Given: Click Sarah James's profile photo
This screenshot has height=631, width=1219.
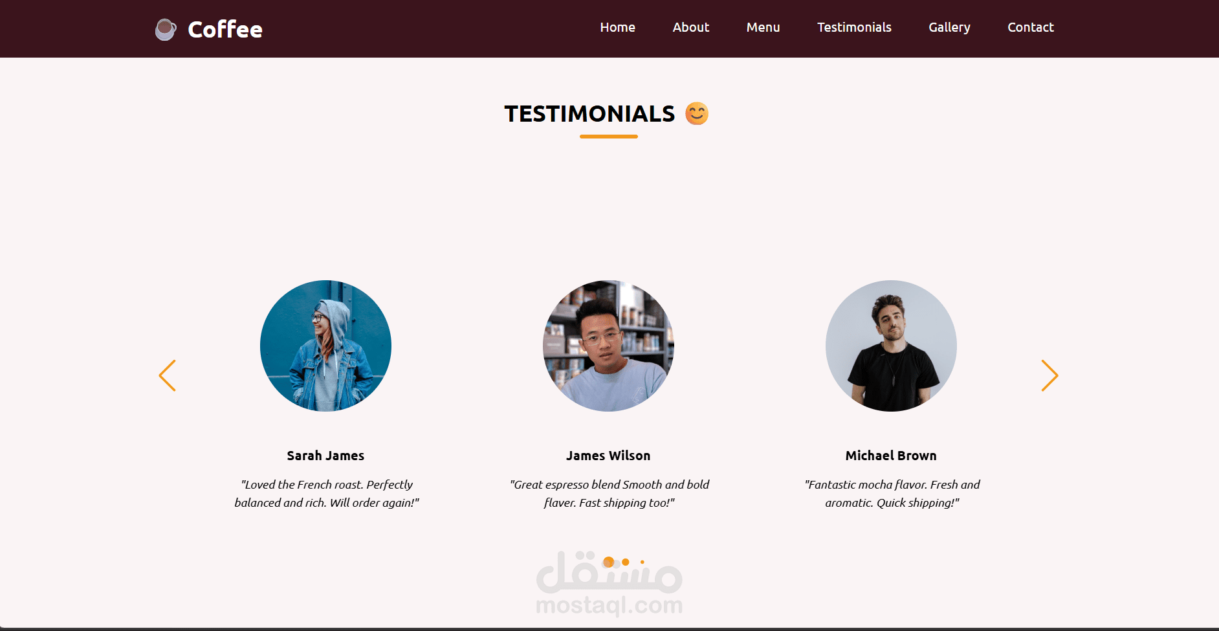Looking at the screenshot, I should 325,346.
